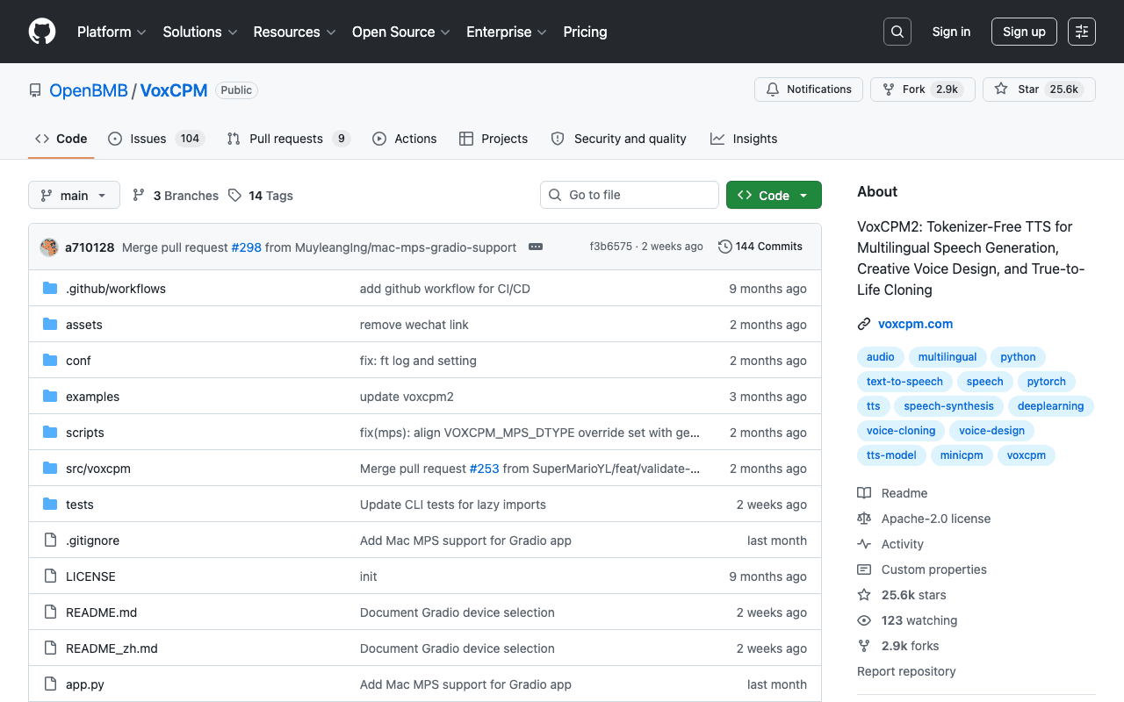
Task: Click pull request #298 link
Action: [x=247, y=247]
